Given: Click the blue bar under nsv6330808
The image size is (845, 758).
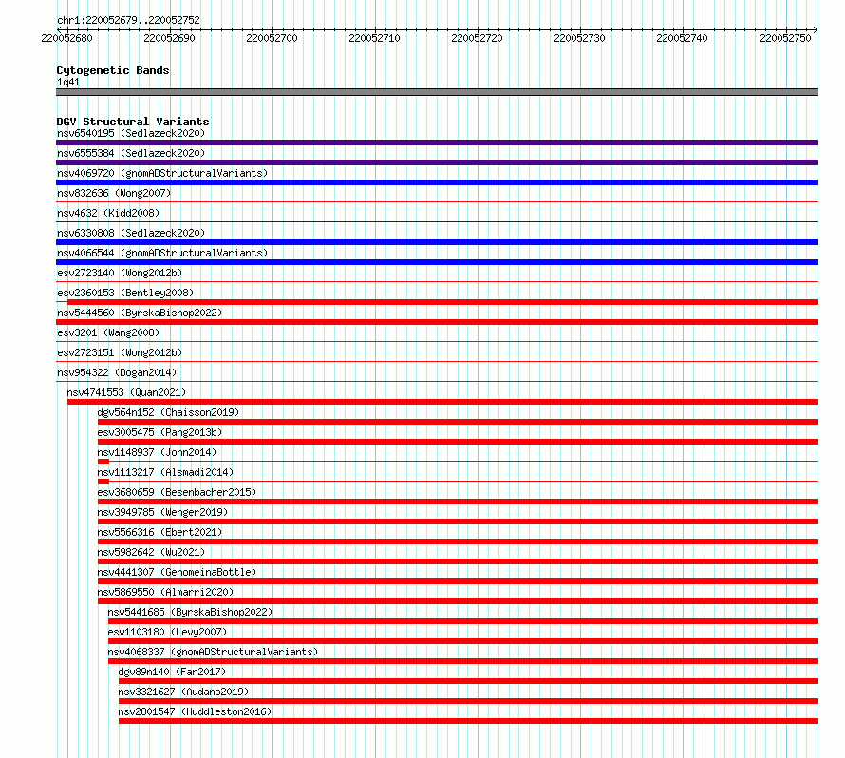Looking at the screenshot, I should pos(437,242).
